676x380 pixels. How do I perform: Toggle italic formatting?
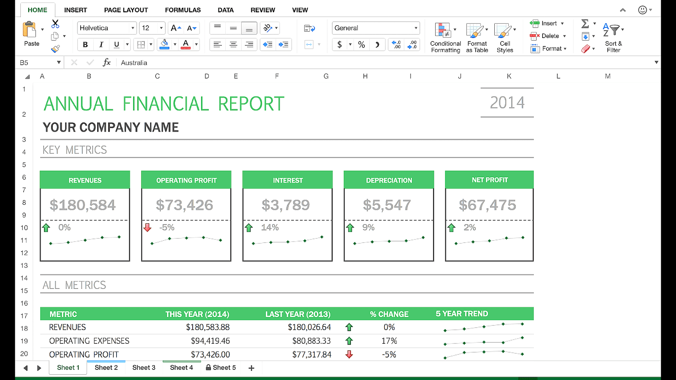point(101,44)
